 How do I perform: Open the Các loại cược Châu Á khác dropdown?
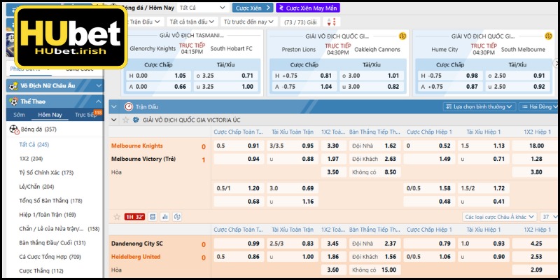[499, 217]
